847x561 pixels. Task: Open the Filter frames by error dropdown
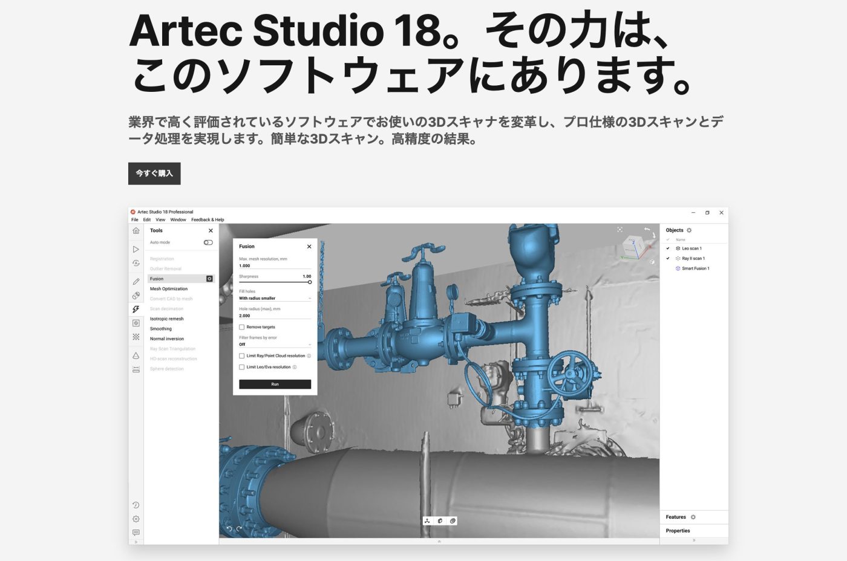pyautogui.click(x=275, y=345)
